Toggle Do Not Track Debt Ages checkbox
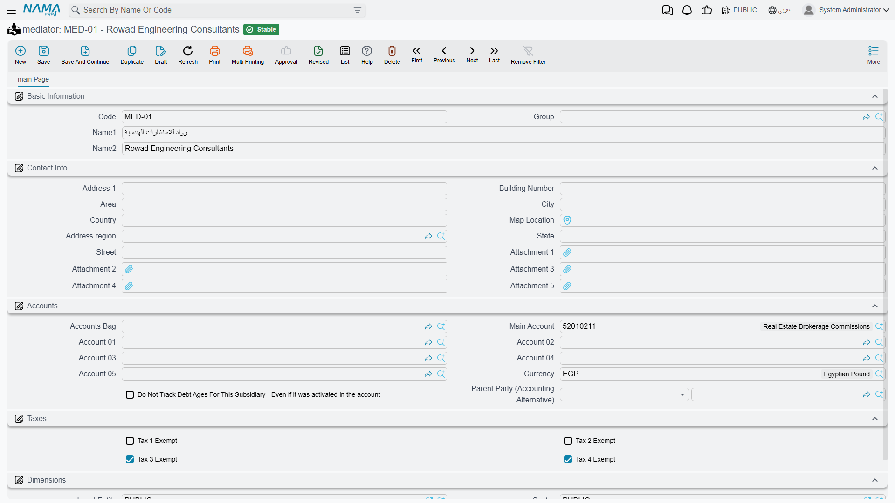 pos(130,395)
